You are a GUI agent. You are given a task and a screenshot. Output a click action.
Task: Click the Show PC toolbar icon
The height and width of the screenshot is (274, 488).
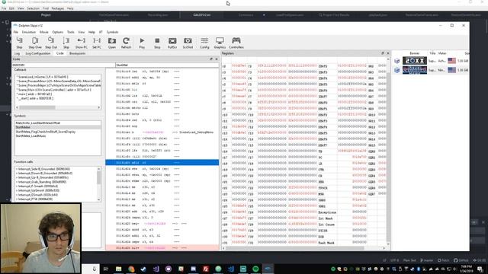point(82,43)
